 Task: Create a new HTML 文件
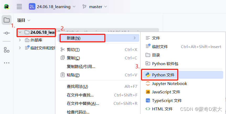pos(183,109)
